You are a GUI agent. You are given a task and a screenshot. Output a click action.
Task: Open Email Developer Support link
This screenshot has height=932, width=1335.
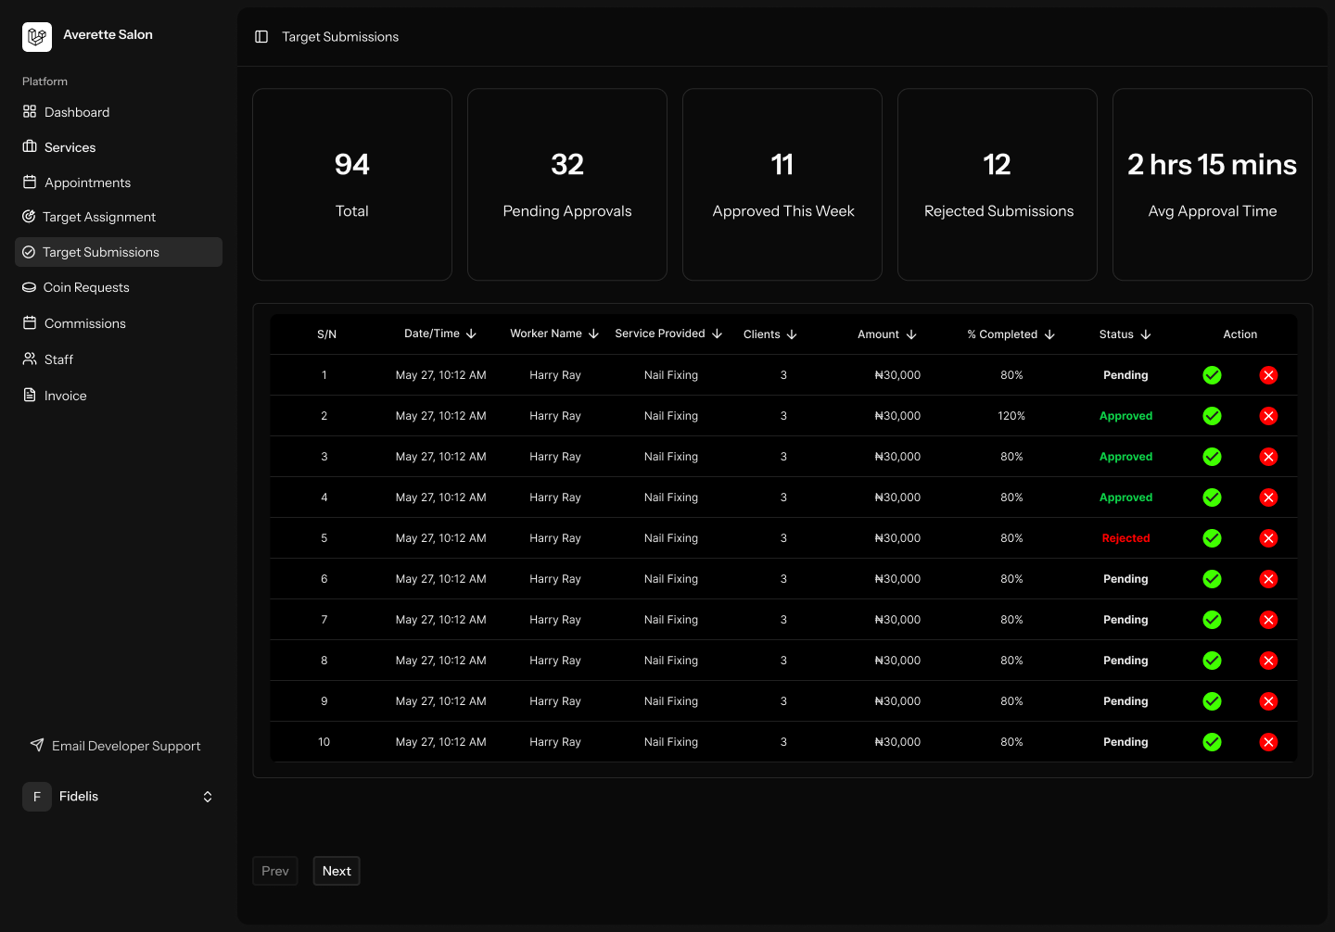125,746
